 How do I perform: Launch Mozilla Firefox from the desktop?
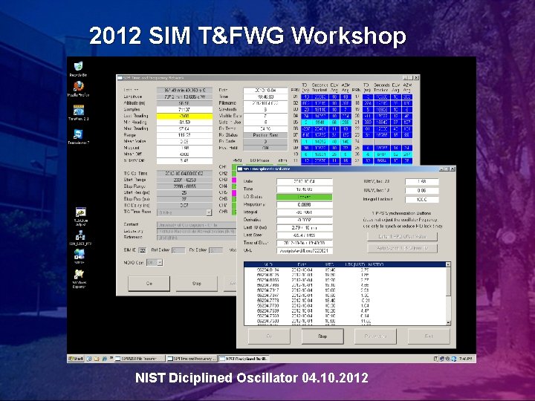click(78, 88)
